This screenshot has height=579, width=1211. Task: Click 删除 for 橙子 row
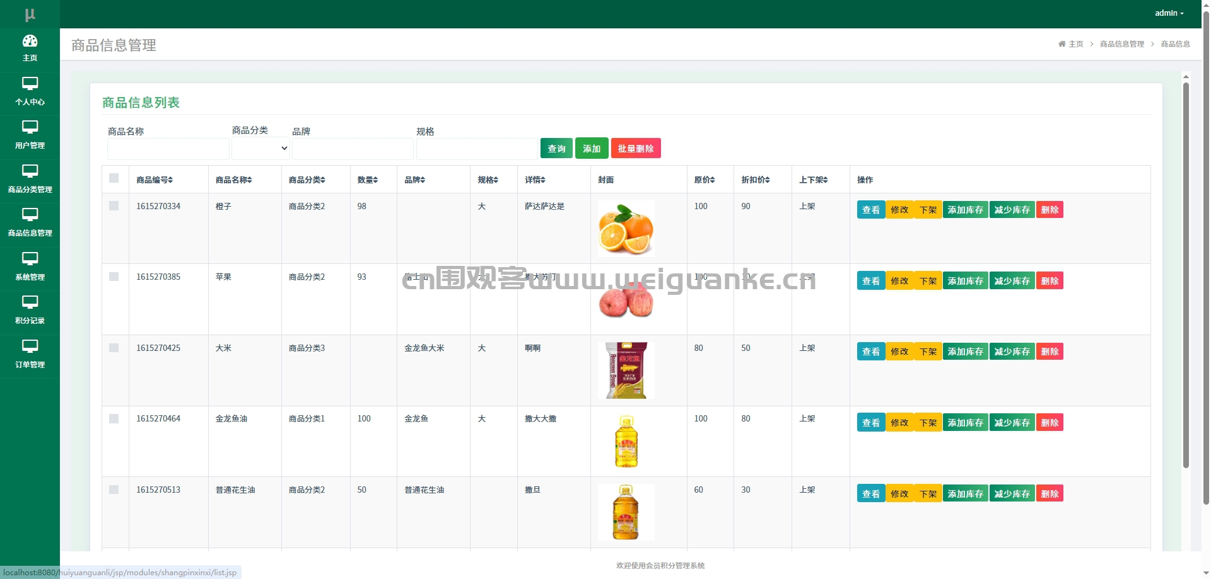point(1050,210)
